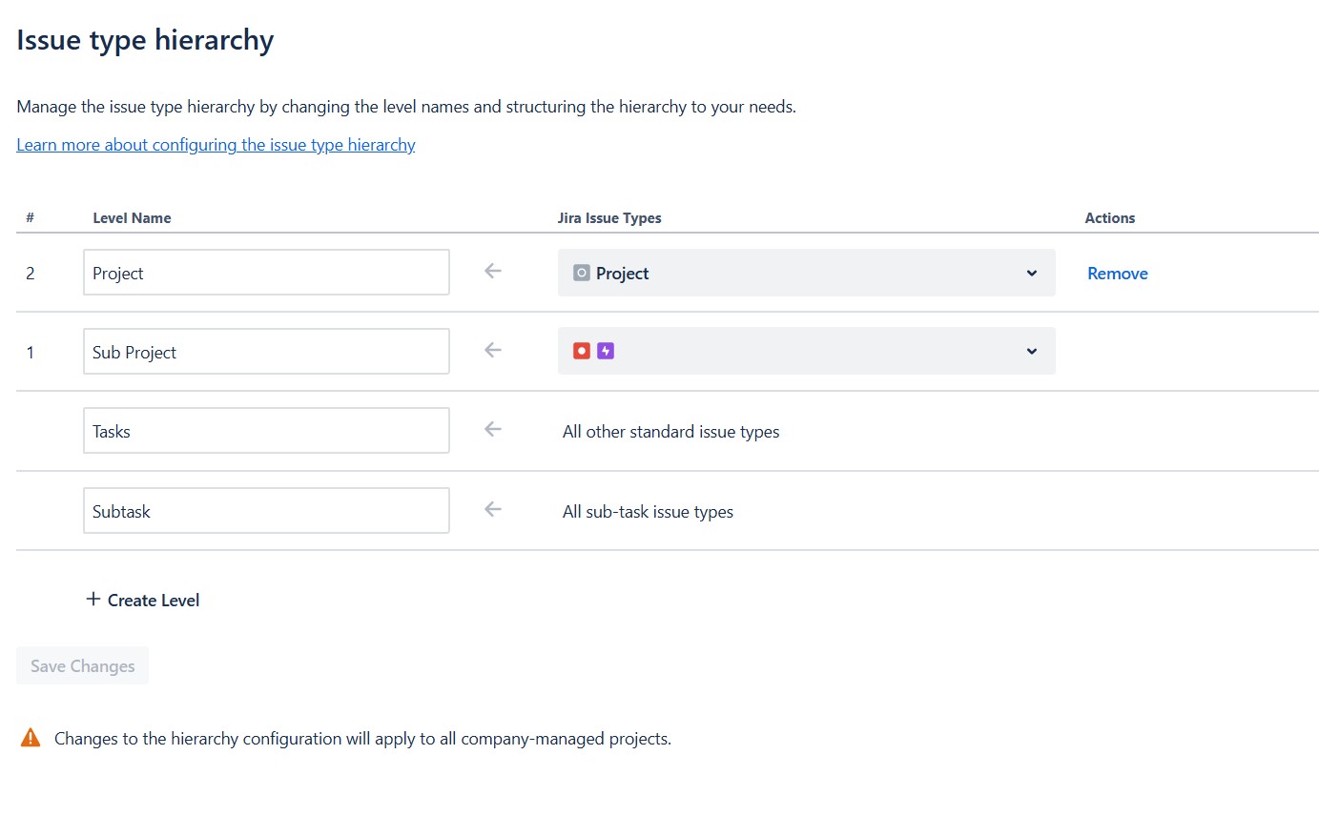Click the arrow icon beside Project level
1319x816 pixels.
pos(493,272)
